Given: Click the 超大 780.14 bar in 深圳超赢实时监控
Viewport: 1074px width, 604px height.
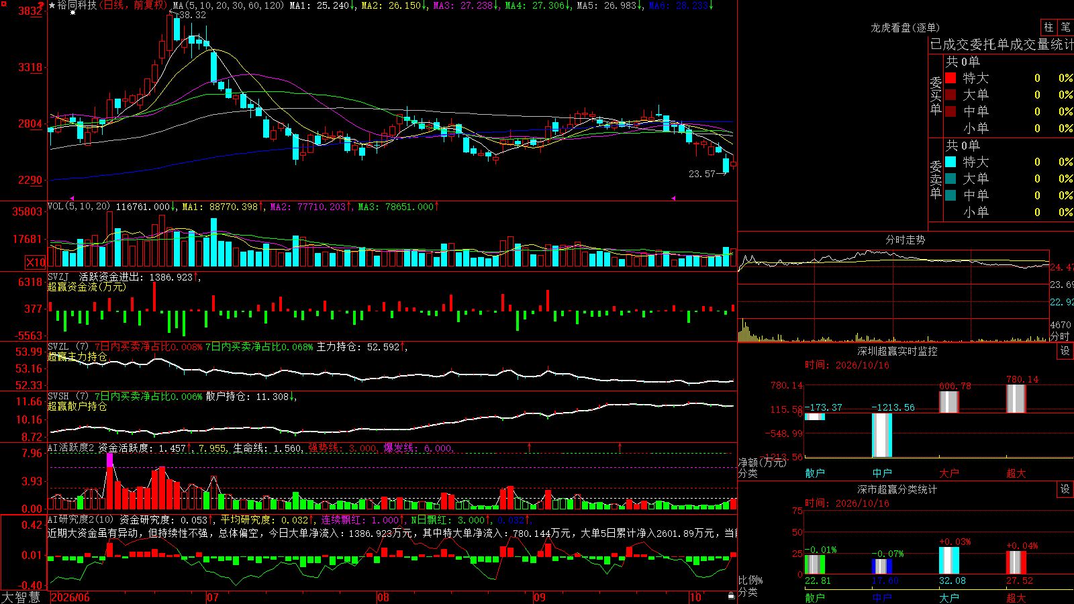Looking at the screenshot, I should [1016, 399].
